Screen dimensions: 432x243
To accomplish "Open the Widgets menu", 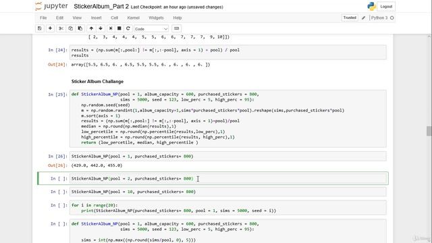I will 156,18.
